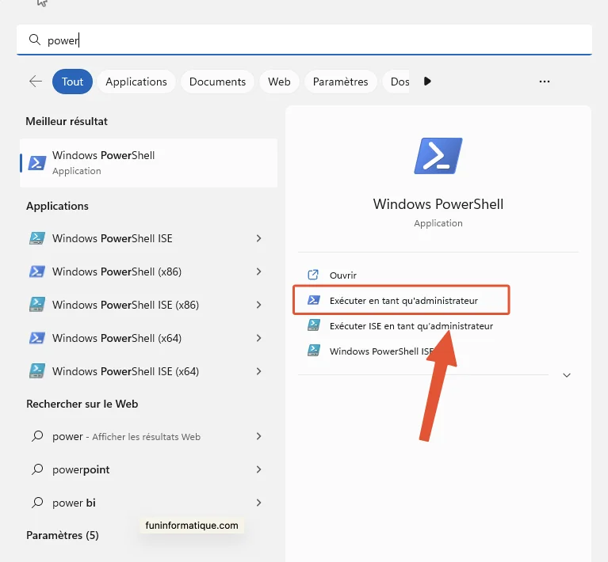Viewport: 608px width, 562px height.
Task: Click the Paramètres (5) section header
Action: [63, 535]
